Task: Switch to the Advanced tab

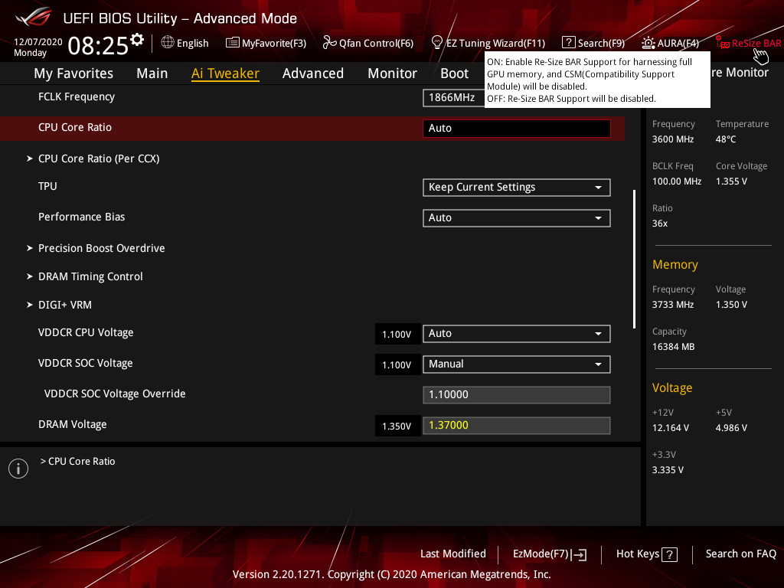Action: 313,73
